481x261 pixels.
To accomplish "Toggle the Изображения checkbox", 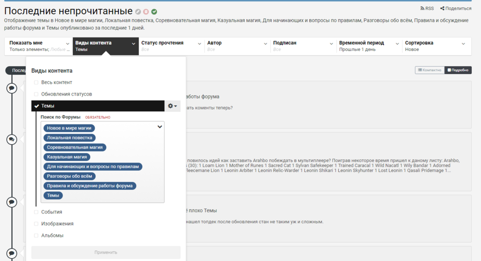I will 36,224.
